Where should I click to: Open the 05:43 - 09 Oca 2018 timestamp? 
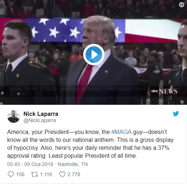click(30, 164)
